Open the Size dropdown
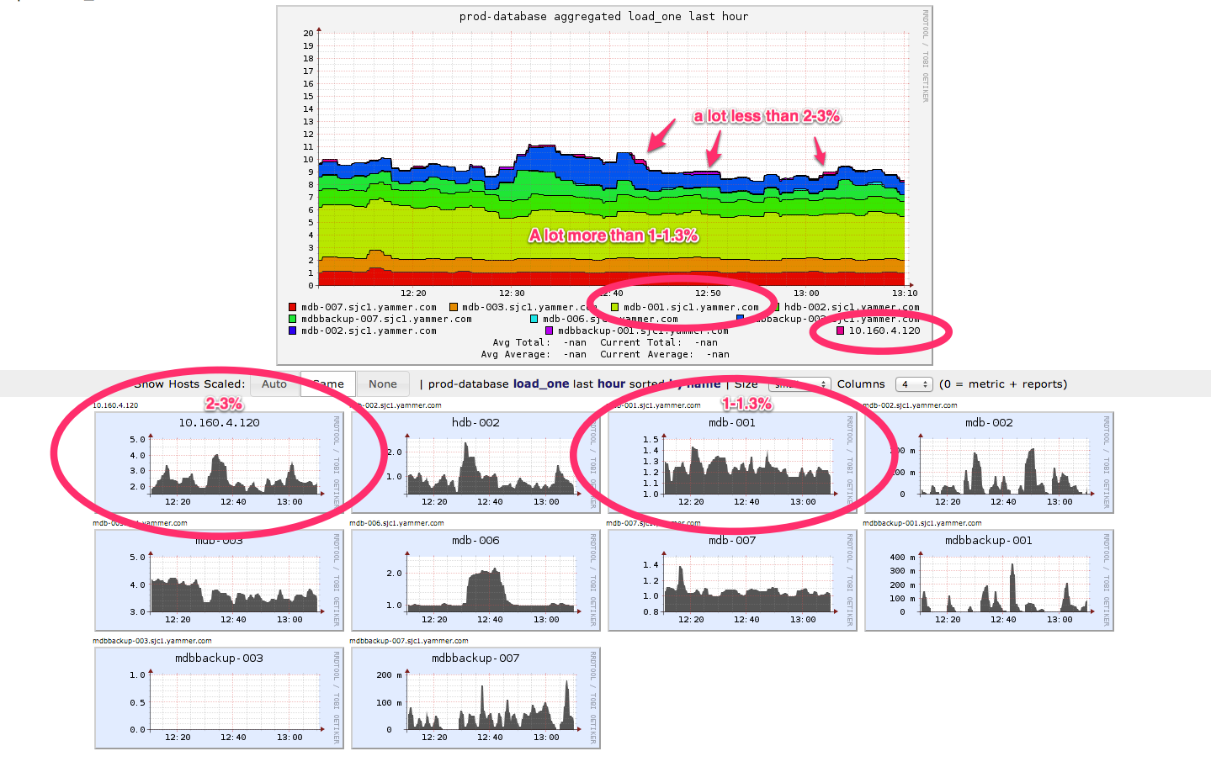Image resolution: width=1211 pixels, height=767 pixels. click(x=799, y=384)
